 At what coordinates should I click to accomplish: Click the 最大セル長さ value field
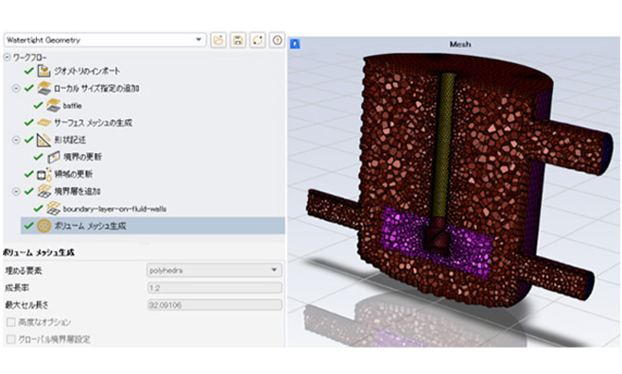tap(215, 305)
